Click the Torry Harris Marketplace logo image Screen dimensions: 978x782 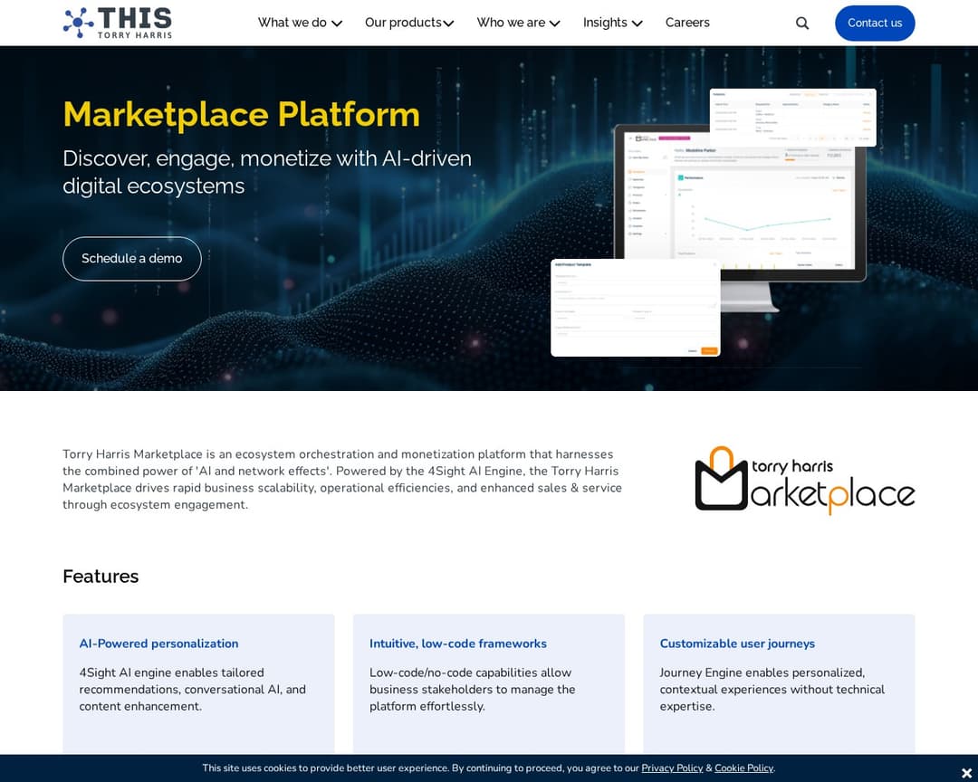click(x=805, y=481)
